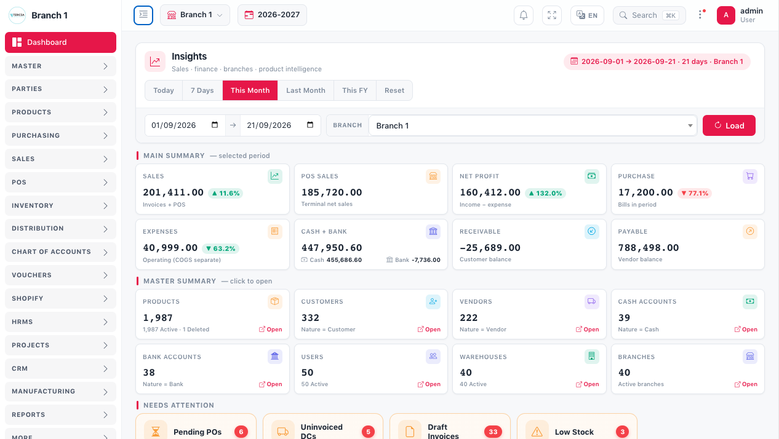Open the Cash Accounts list link
The height and width of the screenshot is (439, 779).
[746, 330]
